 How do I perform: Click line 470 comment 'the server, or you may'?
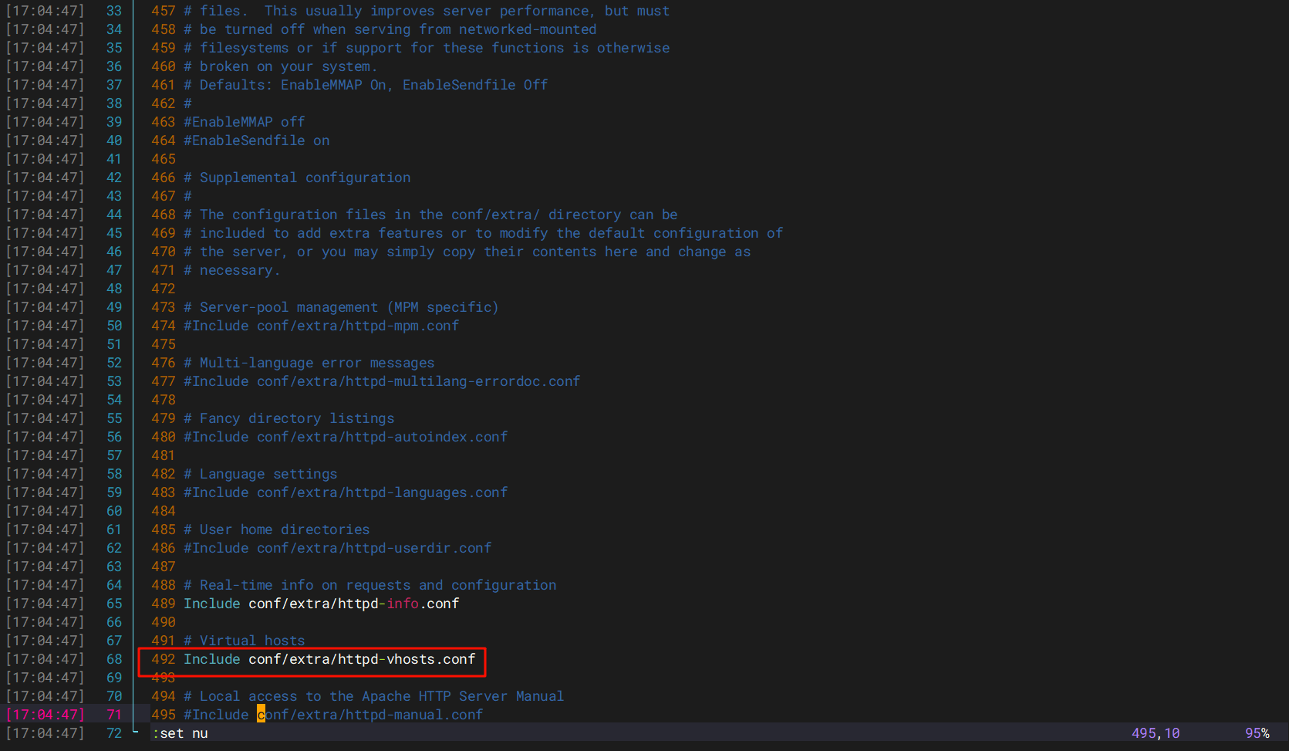pos(467,252)
